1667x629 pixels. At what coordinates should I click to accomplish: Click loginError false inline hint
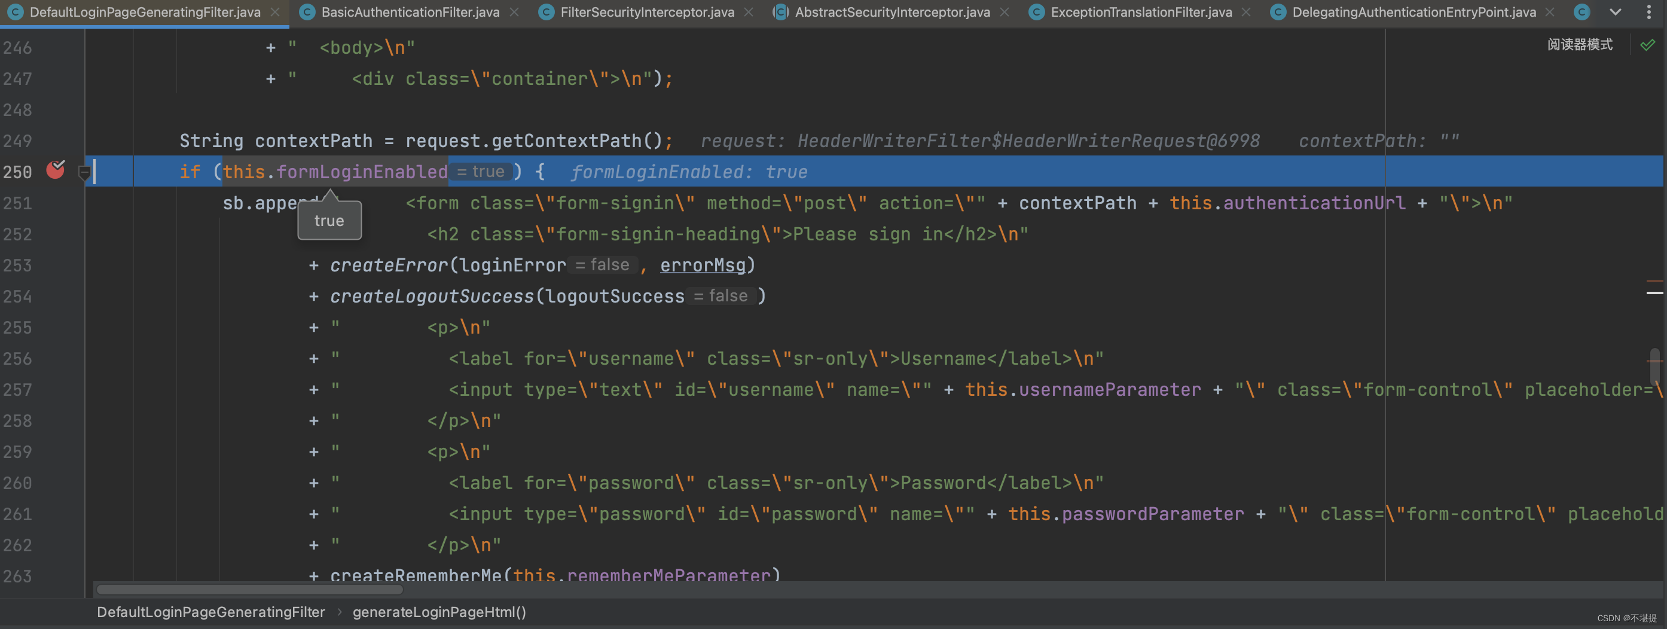tap(603, 265)
